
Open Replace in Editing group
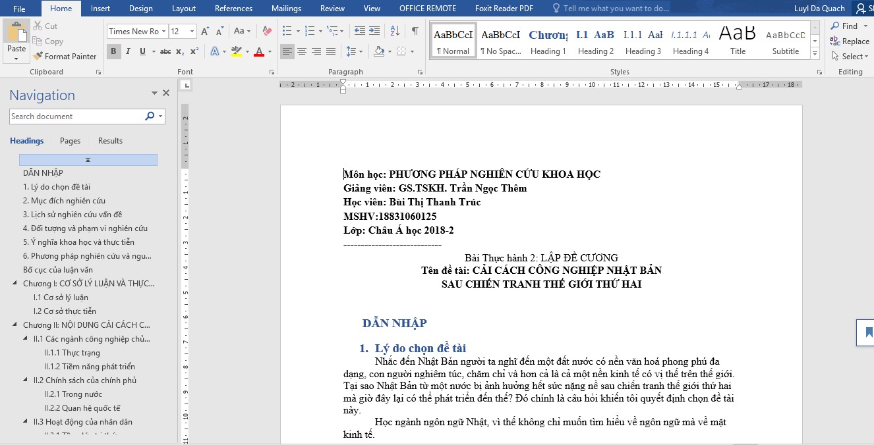(x=850, y=41)
